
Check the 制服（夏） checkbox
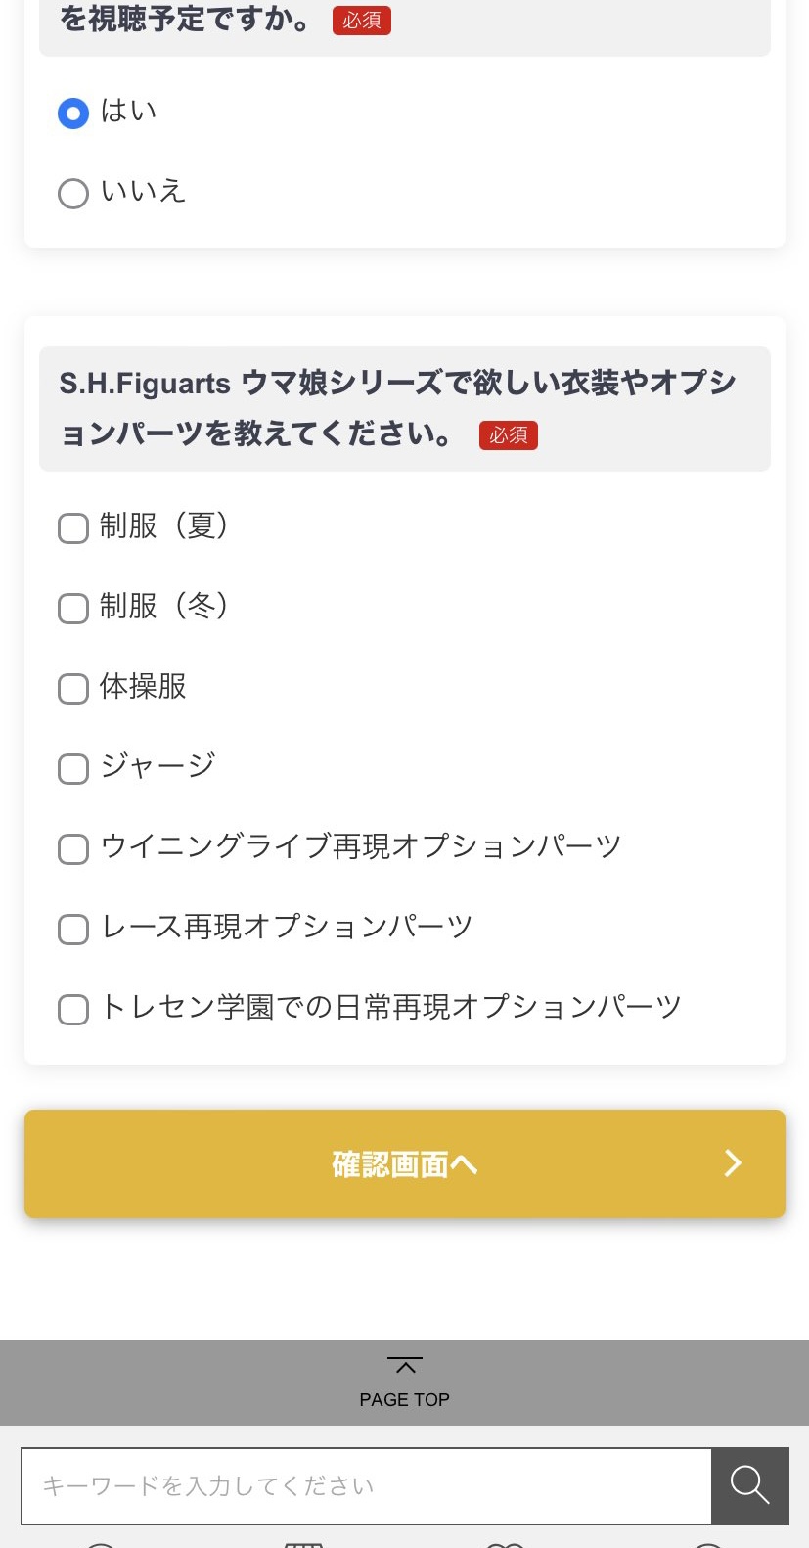tap(73, 528)
